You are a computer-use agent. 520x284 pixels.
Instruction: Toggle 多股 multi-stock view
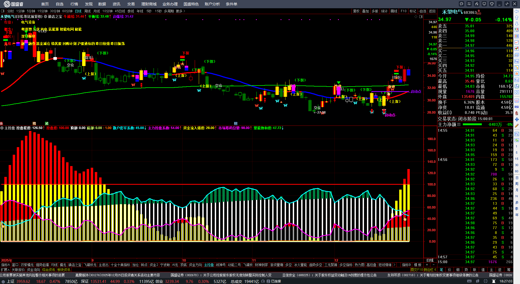pyautogui.click(x=375, y=11)
